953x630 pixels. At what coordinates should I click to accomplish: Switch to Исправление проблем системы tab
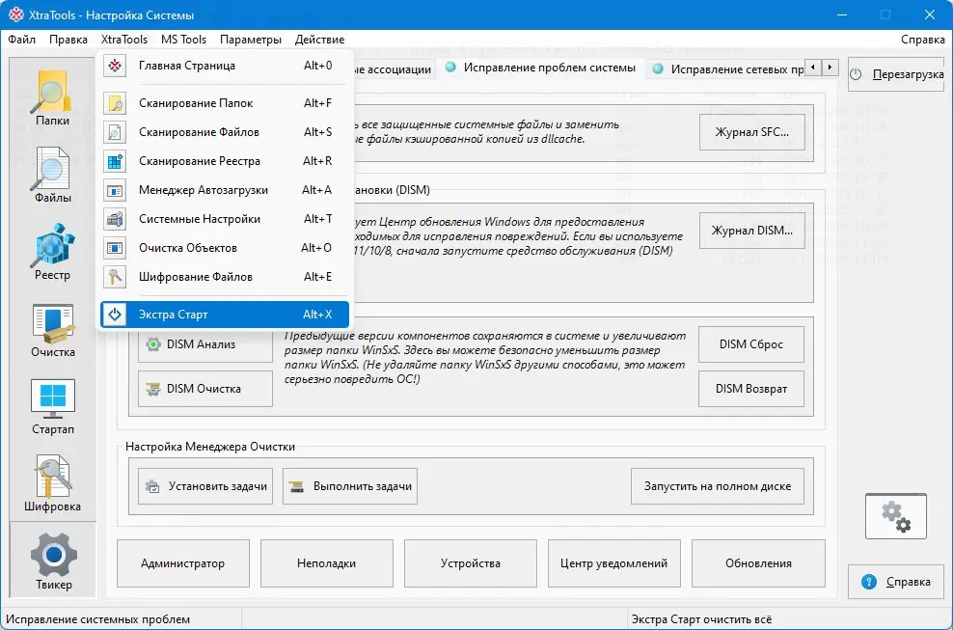point(541,68)
